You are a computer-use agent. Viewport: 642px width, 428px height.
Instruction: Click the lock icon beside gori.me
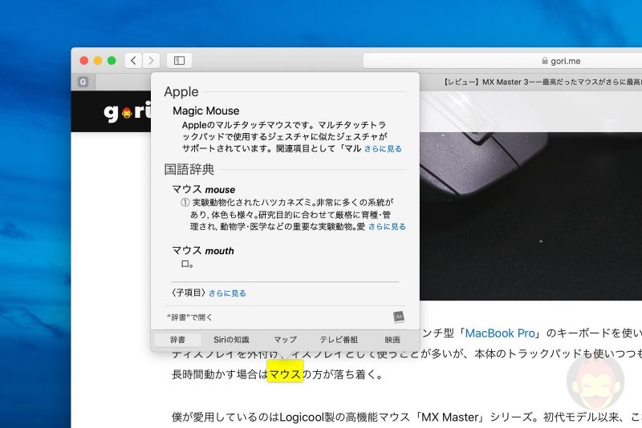(545, 60)
